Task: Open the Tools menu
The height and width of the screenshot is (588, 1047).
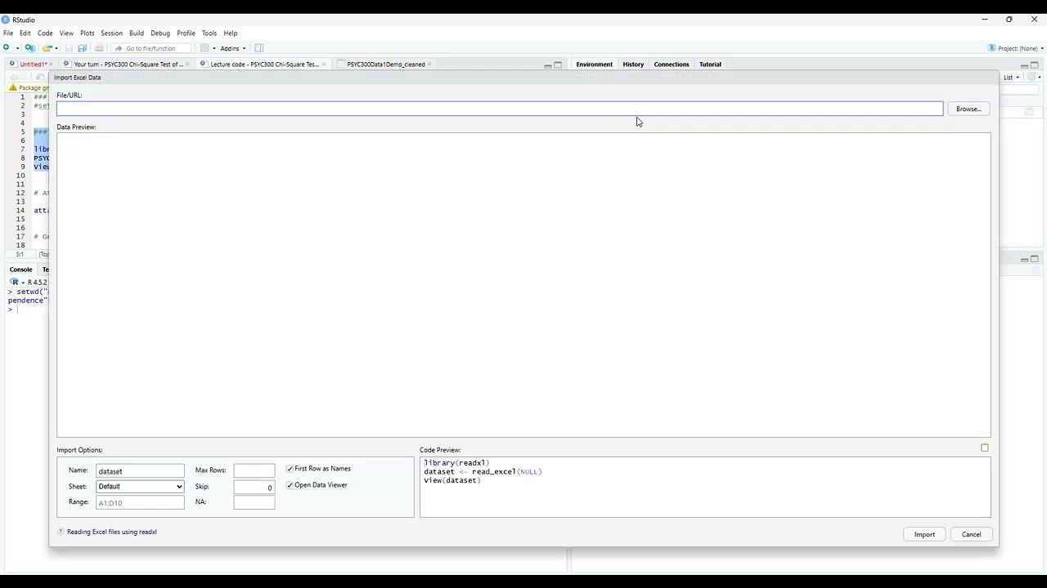Action: tap(209, 33)
